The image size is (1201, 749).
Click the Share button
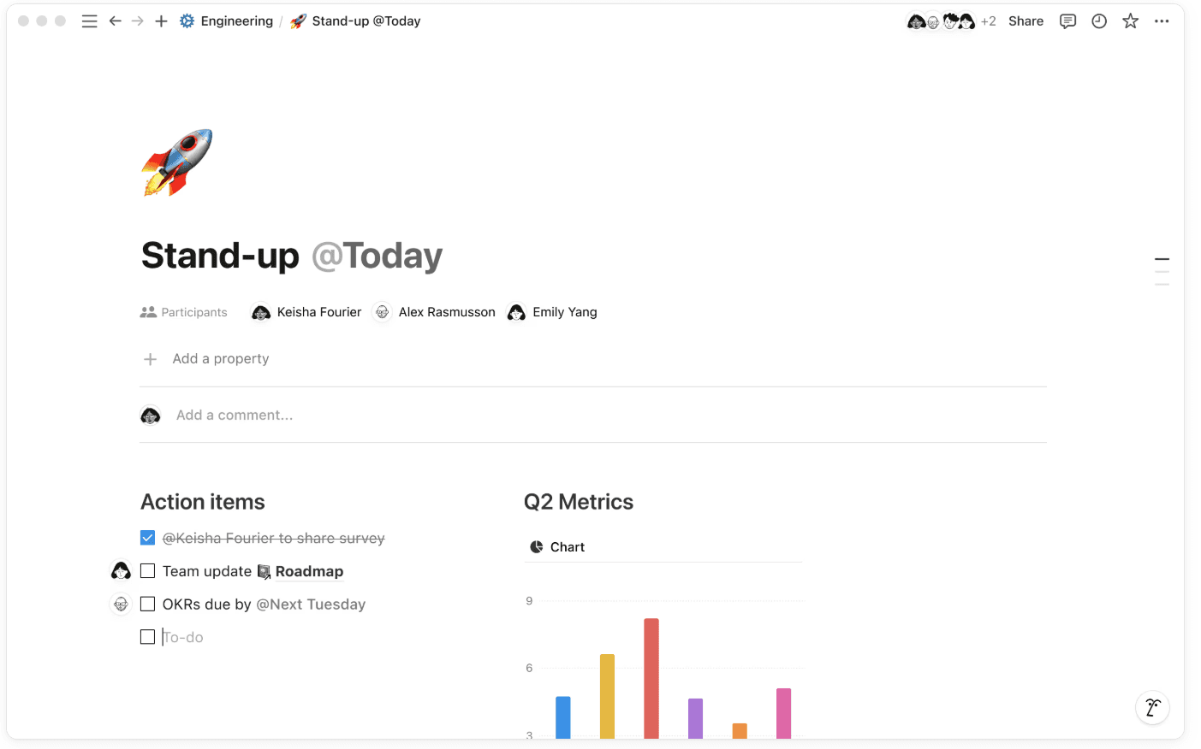point(1026,21)
